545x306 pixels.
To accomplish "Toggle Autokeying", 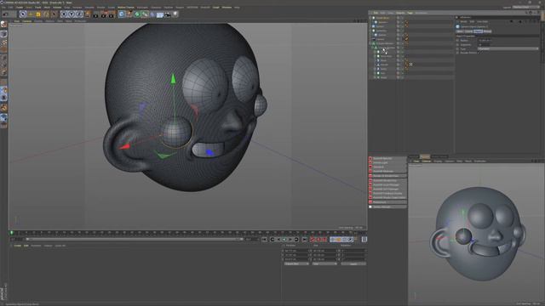I will coord(318,240).
